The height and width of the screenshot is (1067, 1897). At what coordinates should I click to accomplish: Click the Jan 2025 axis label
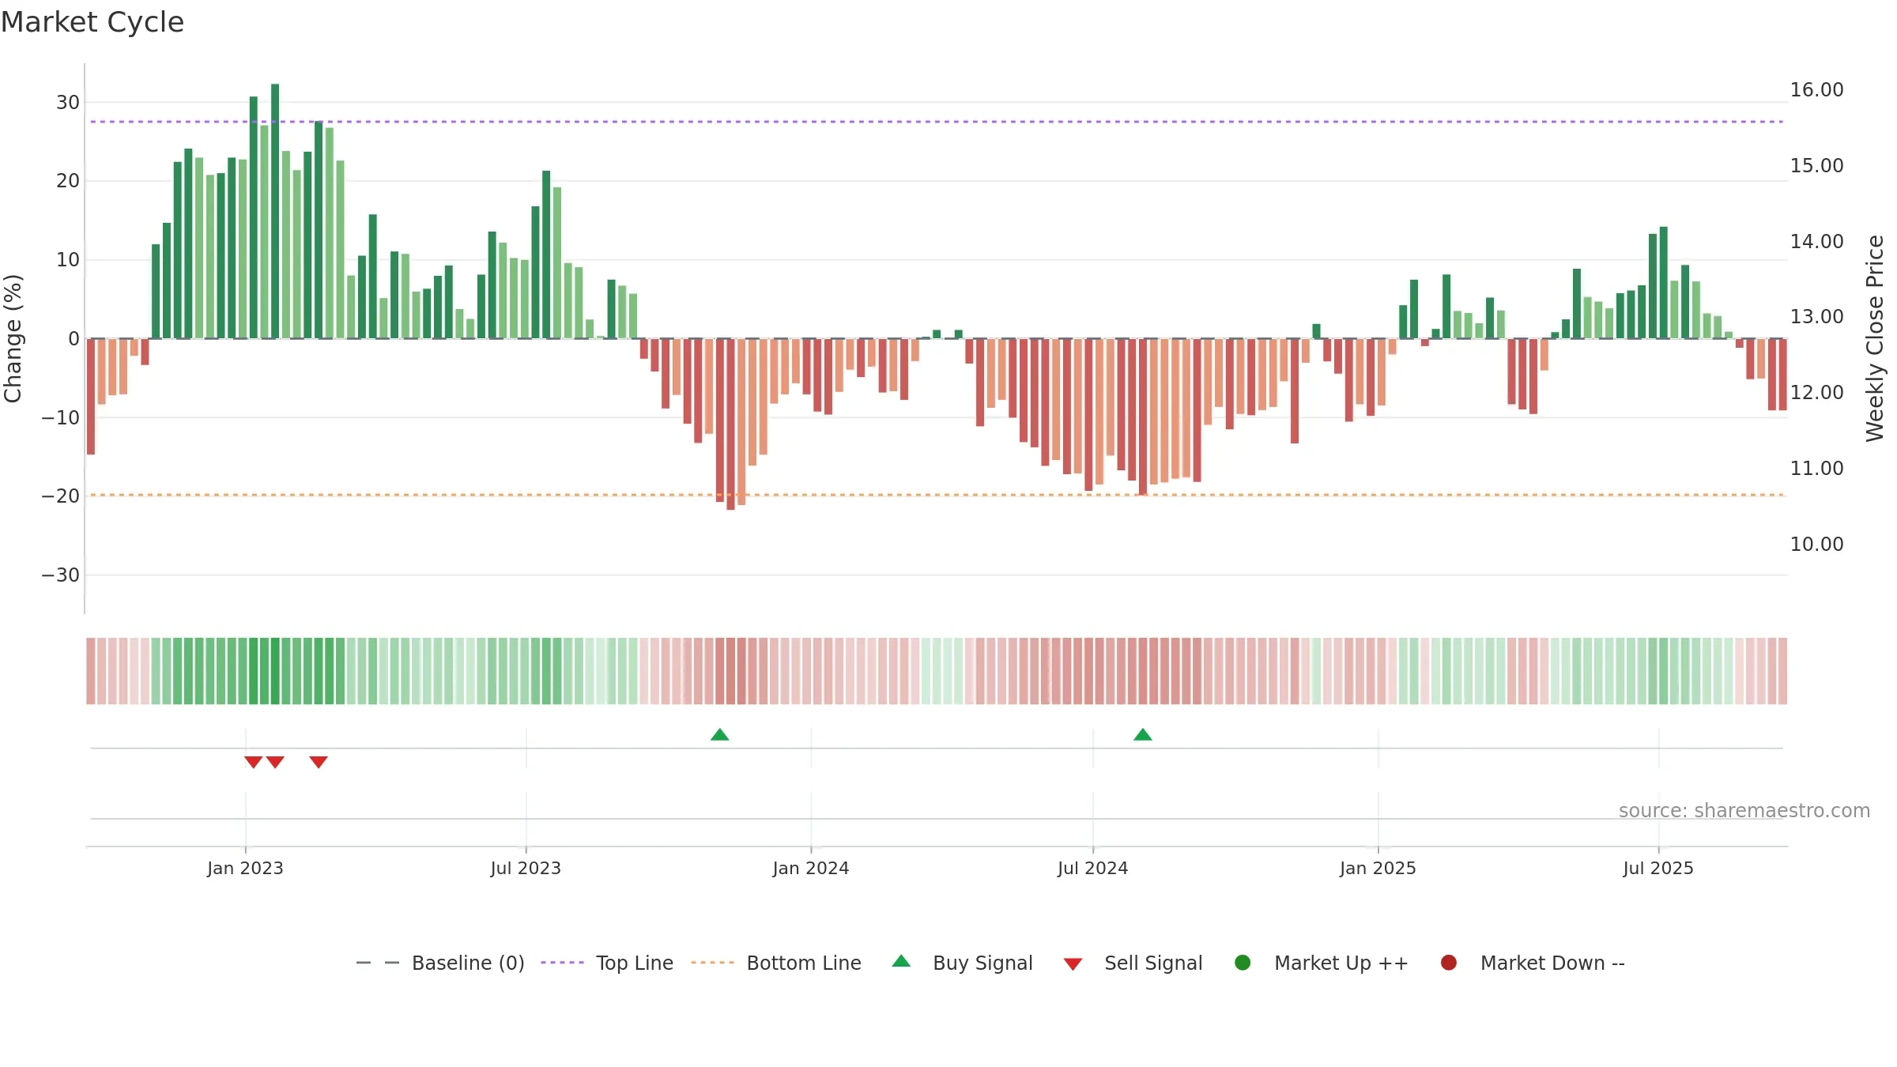coord(1378,868)
